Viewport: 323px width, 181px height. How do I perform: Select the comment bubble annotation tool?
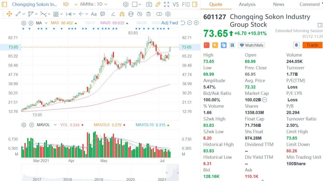(102, 14)
